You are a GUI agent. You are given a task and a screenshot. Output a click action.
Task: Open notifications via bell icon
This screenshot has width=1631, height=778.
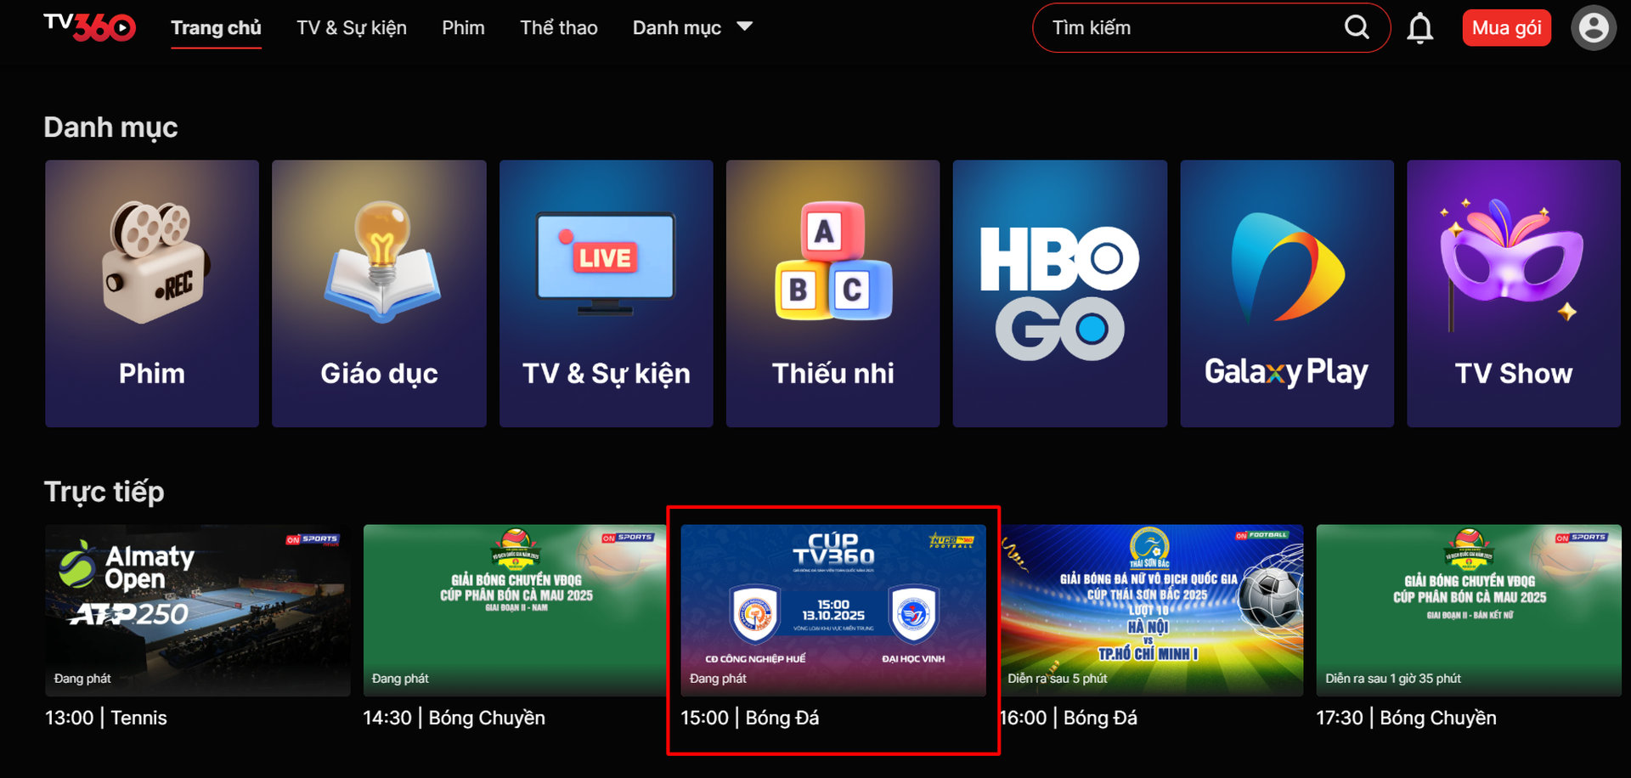(x=1419, y=28)
